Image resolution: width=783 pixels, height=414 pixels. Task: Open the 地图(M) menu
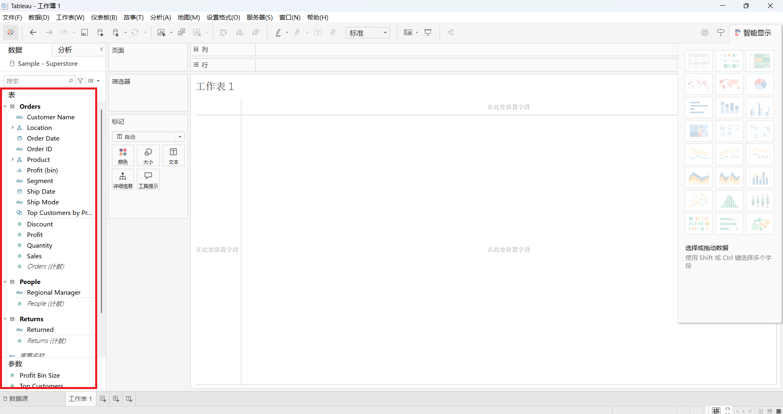tap(189, 17)
